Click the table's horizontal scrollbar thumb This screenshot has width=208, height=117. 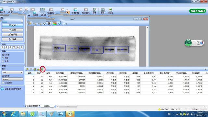[x=68, y=106]
